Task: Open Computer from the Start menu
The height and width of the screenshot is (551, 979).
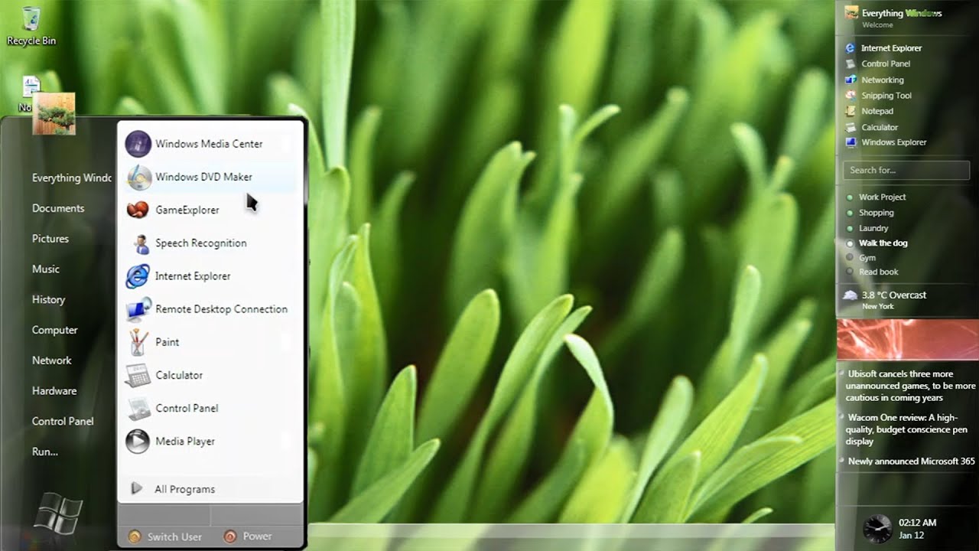Action: pyautogui.click(x=55, y=330)
